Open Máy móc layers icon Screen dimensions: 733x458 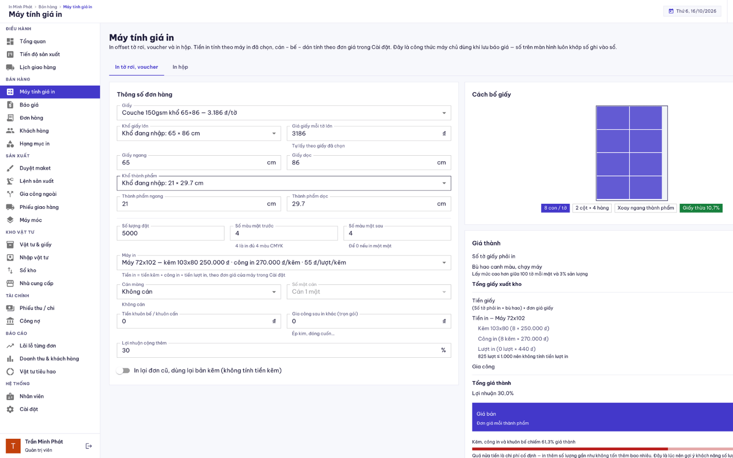click(10, 220)
